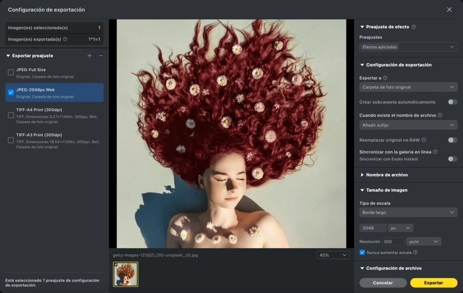Show help for Cuando existe el nombre de archivo
Image resolution: width=463 pixels, height=293 pixels.
click(440, 115)
